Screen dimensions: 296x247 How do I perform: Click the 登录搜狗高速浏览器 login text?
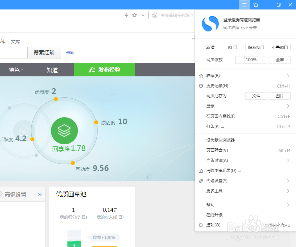click(242, 20)
